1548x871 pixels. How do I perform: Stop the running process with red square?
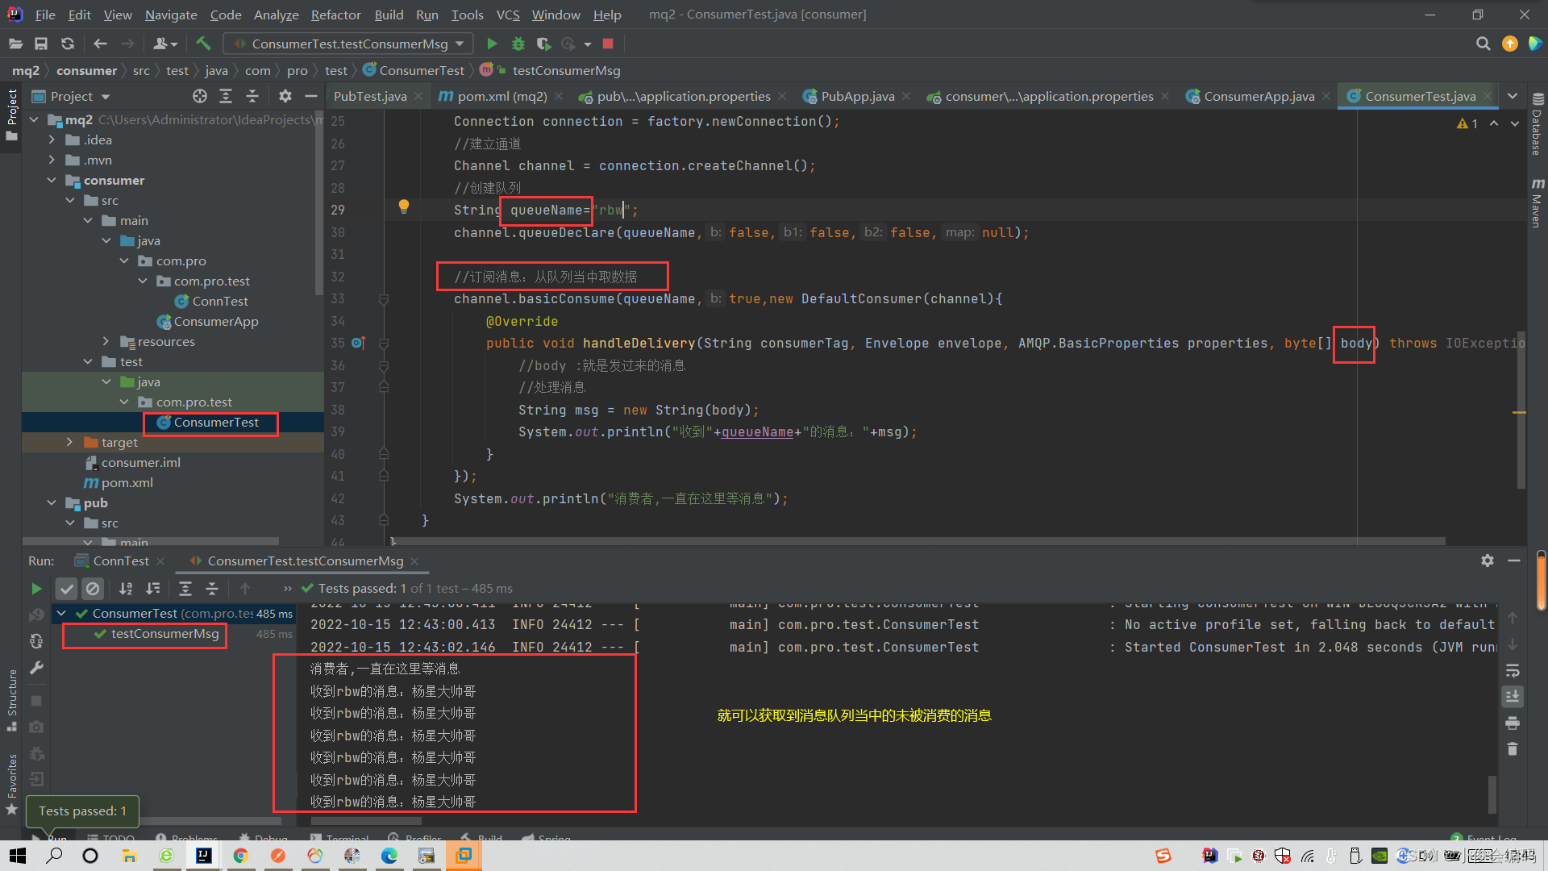click(607, 44)
